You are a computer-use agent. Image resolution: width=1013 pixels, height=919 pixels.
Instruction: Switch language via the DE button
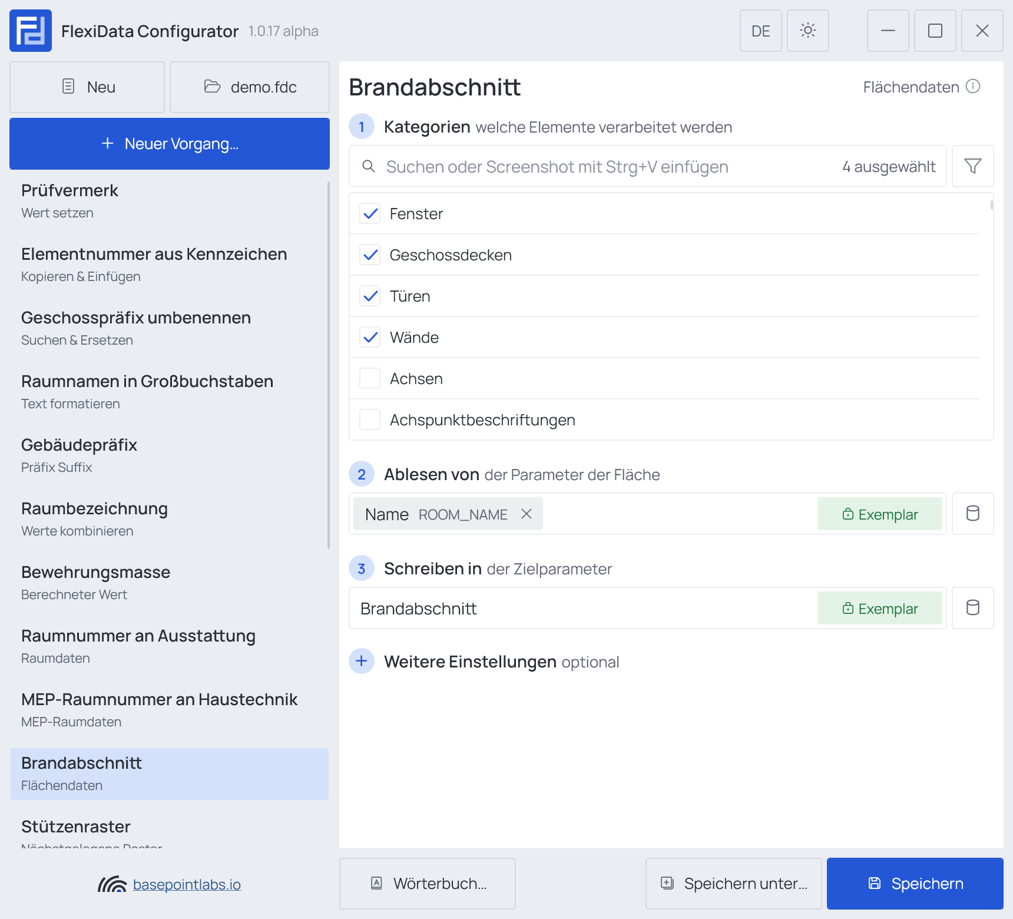[x=761, y=31]
